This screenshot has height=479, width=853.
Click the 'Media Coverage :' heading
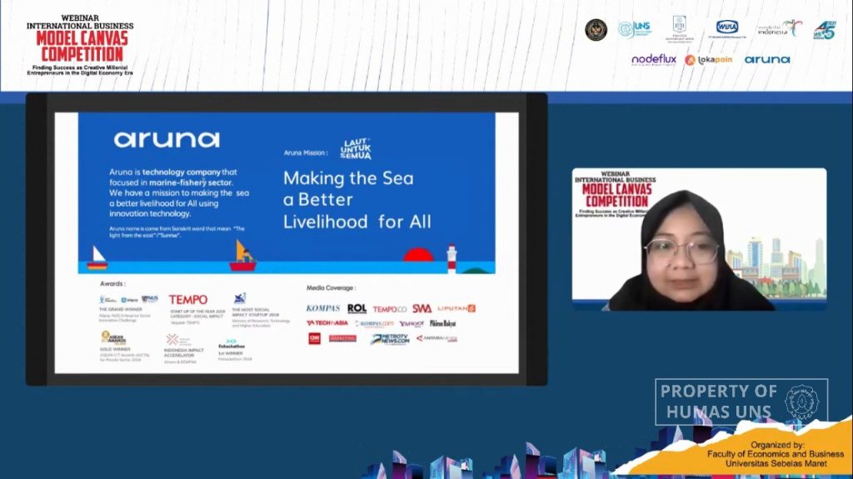(x=331, y=287)
